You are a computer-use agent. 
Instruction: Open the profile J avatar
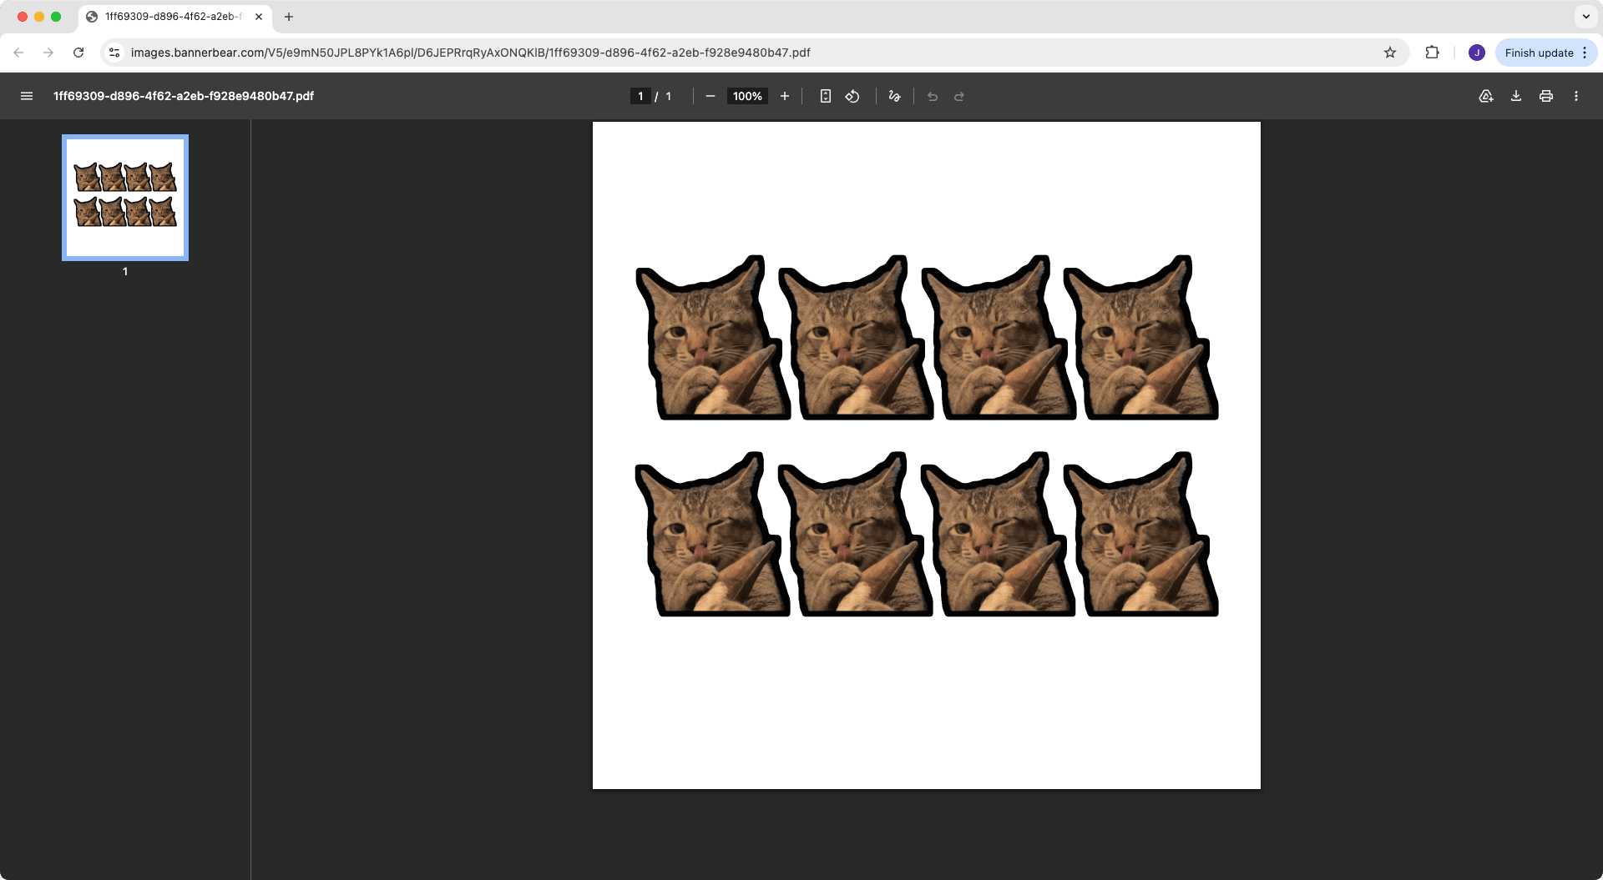(1477, 53)
